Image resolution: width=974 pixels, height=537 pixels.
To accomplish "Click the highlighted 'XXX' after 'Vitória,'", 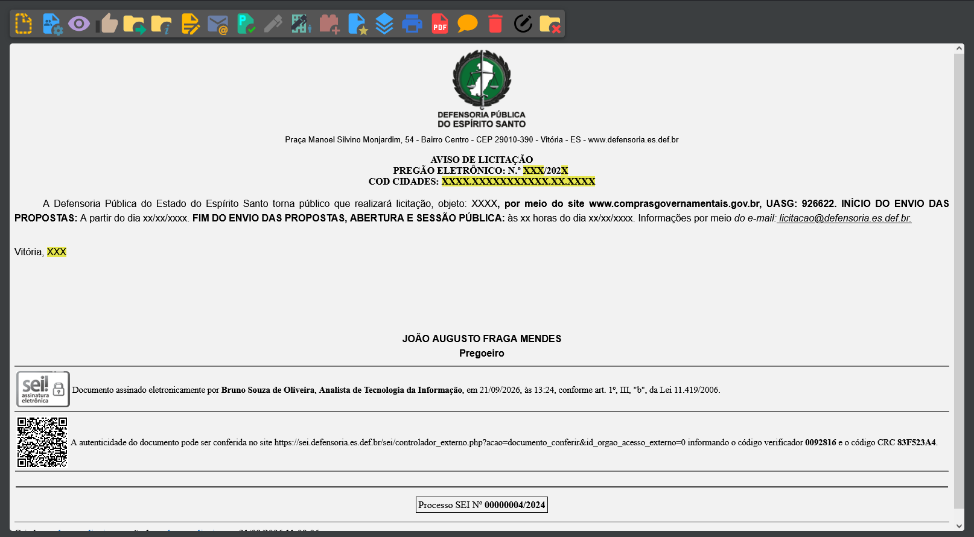I will [57, 252].
